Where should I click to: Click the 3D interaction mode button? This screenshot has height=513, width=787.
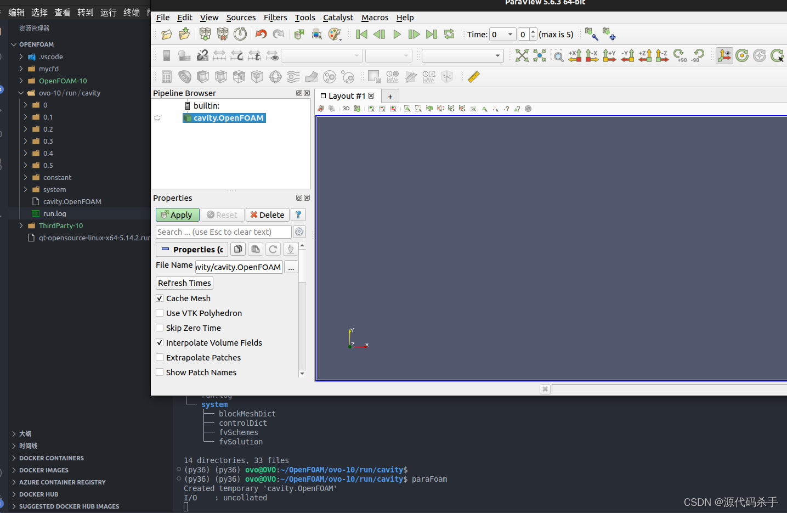[346, 109]
